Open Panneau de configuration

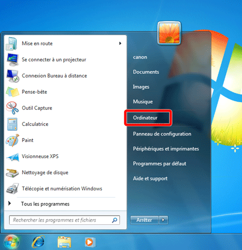162,134
